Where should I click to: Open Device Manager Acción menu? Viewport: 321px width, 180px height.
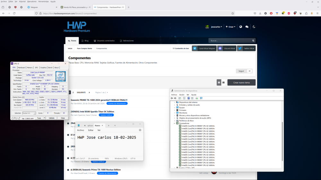coord(182,95)
